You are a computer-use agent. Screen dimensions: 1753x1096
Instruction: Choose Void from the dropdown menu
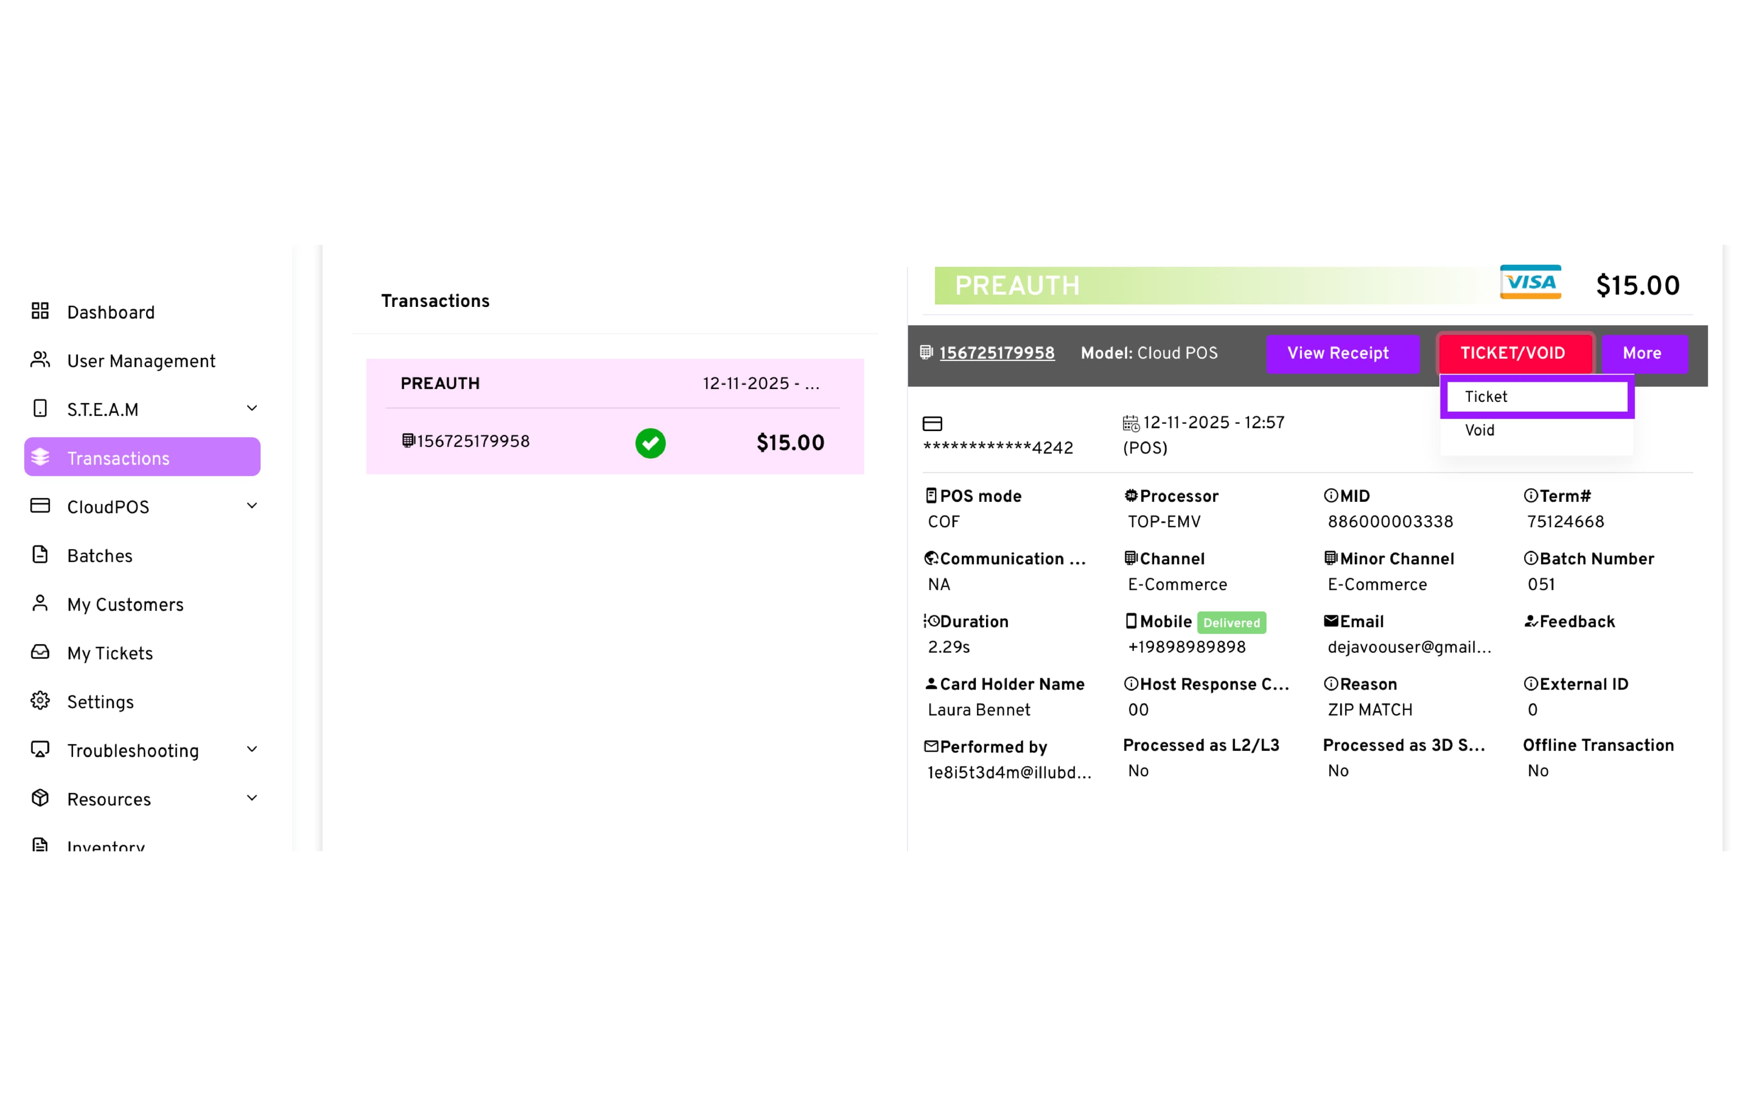[1479, 431]
